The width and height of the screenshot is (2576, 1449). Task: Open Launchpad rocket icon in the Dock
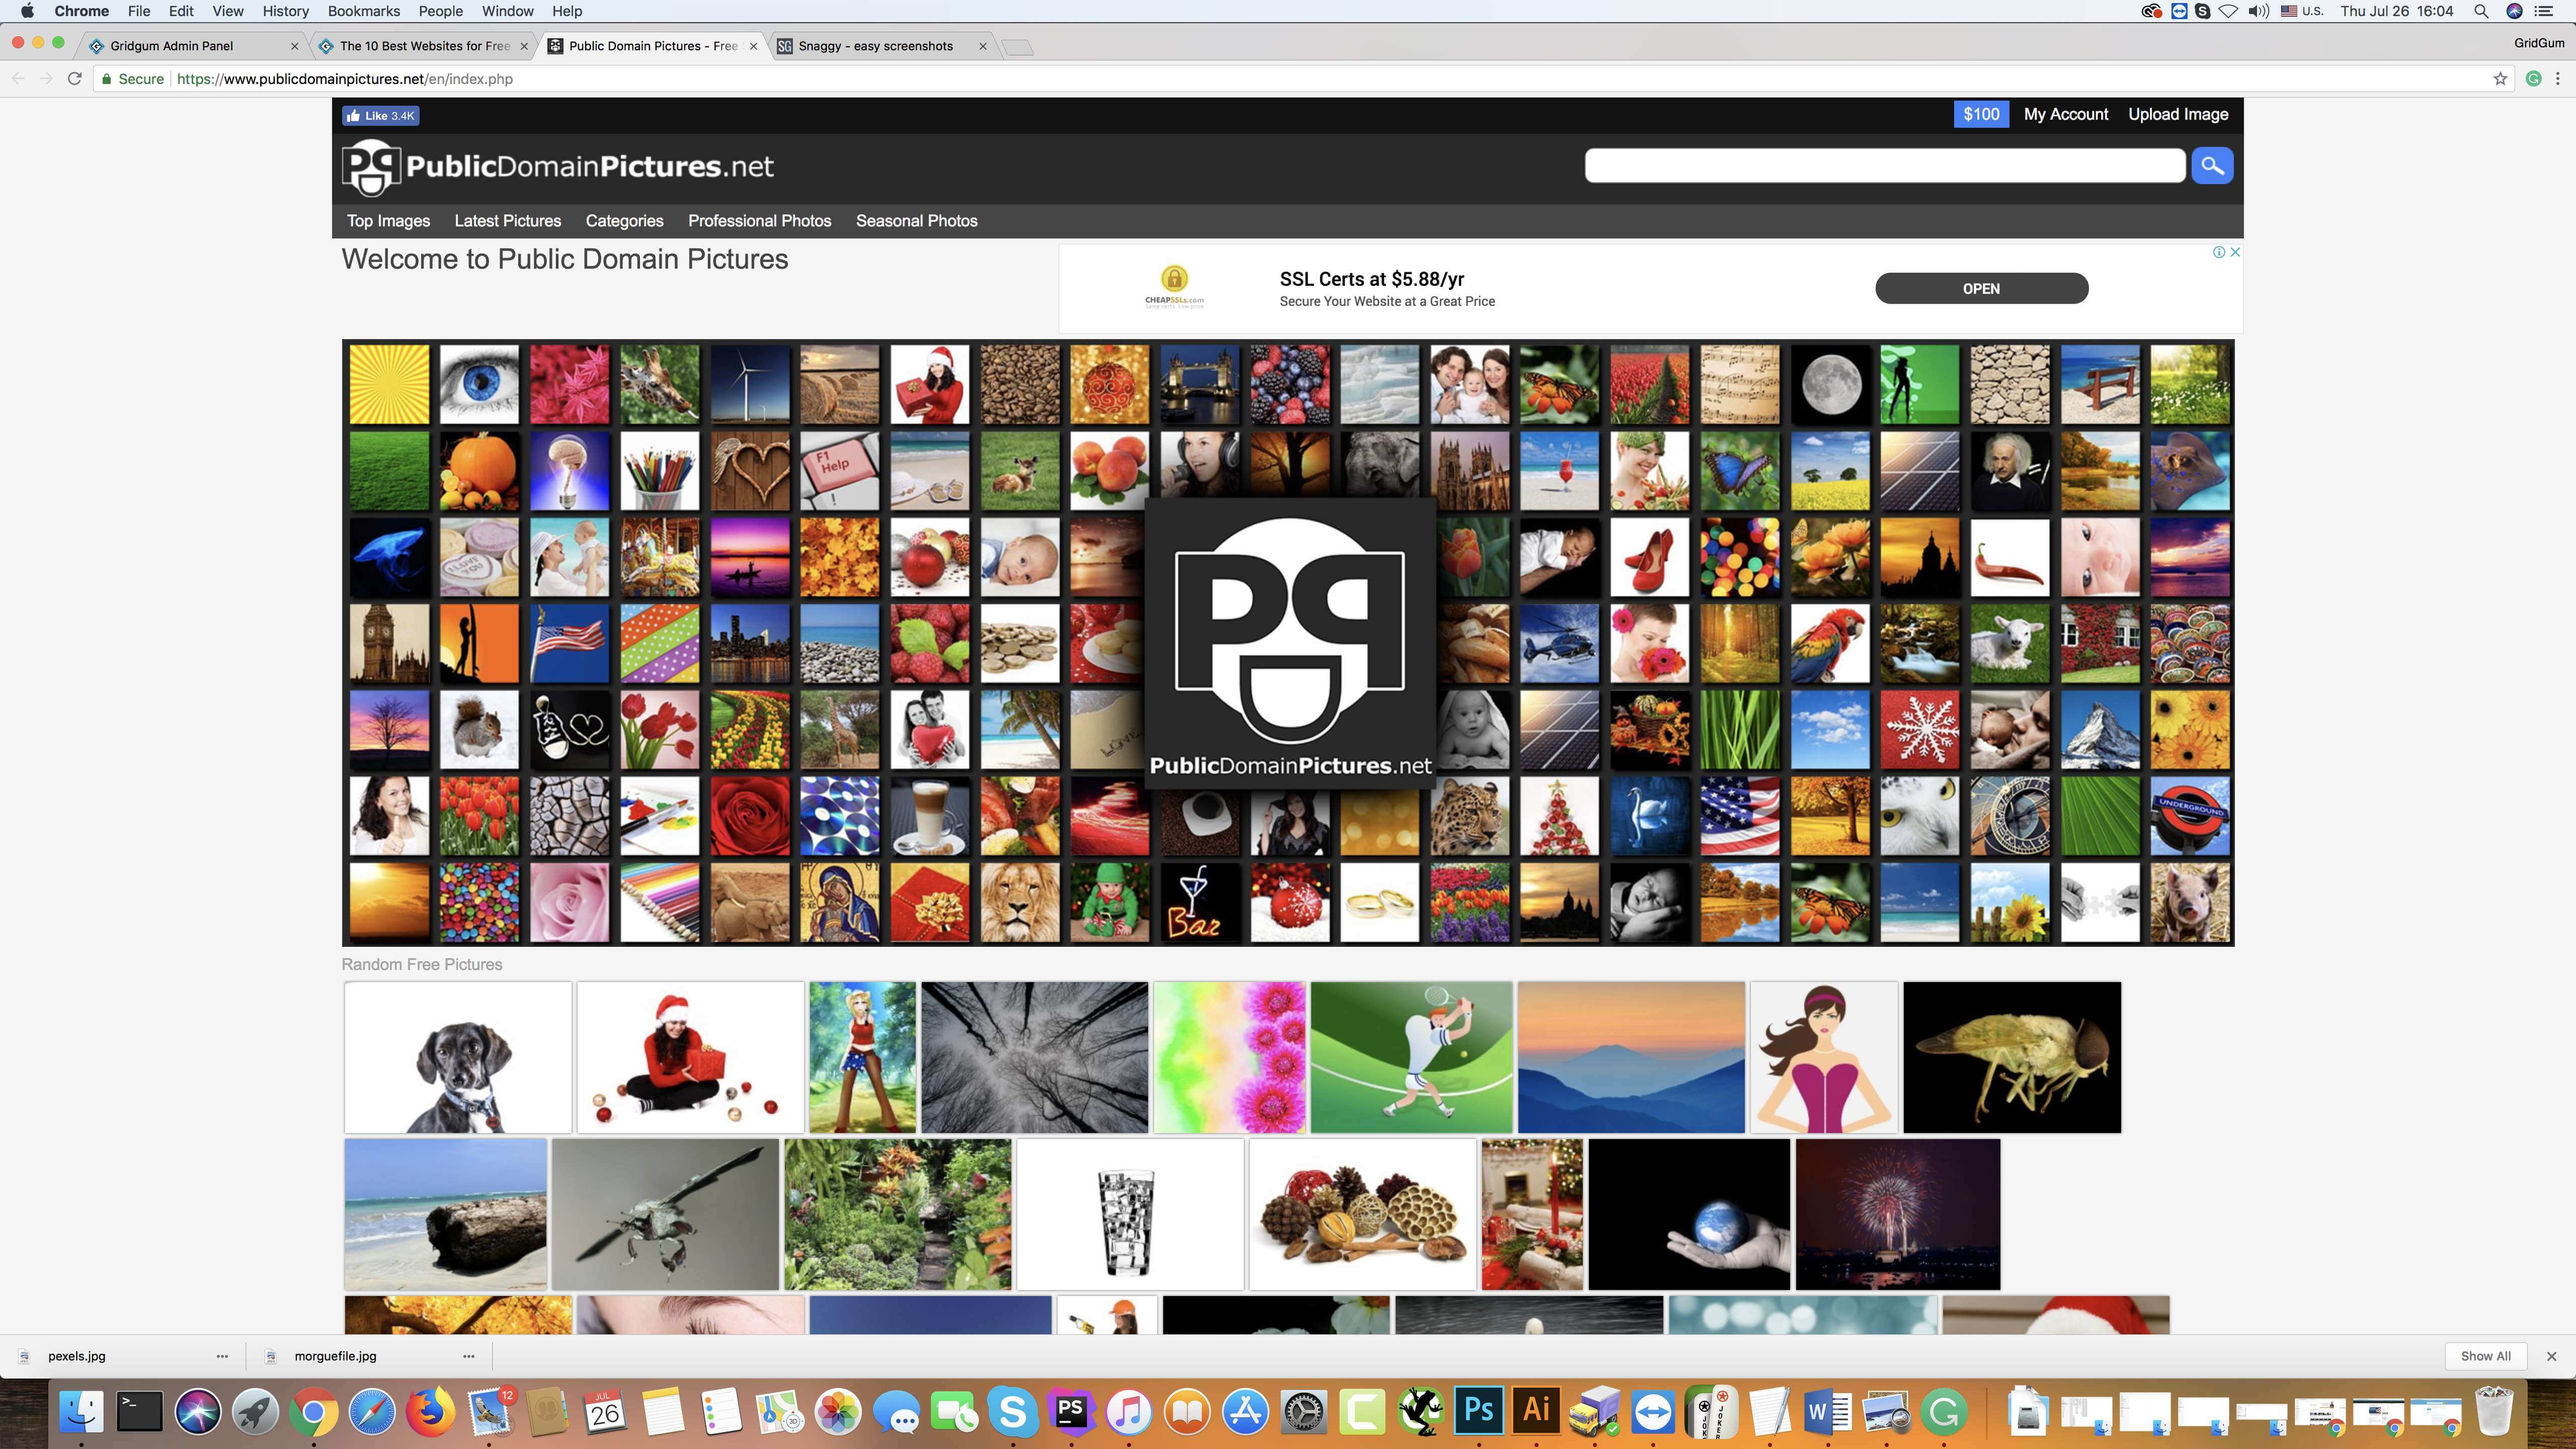[x=255, y=1412]
